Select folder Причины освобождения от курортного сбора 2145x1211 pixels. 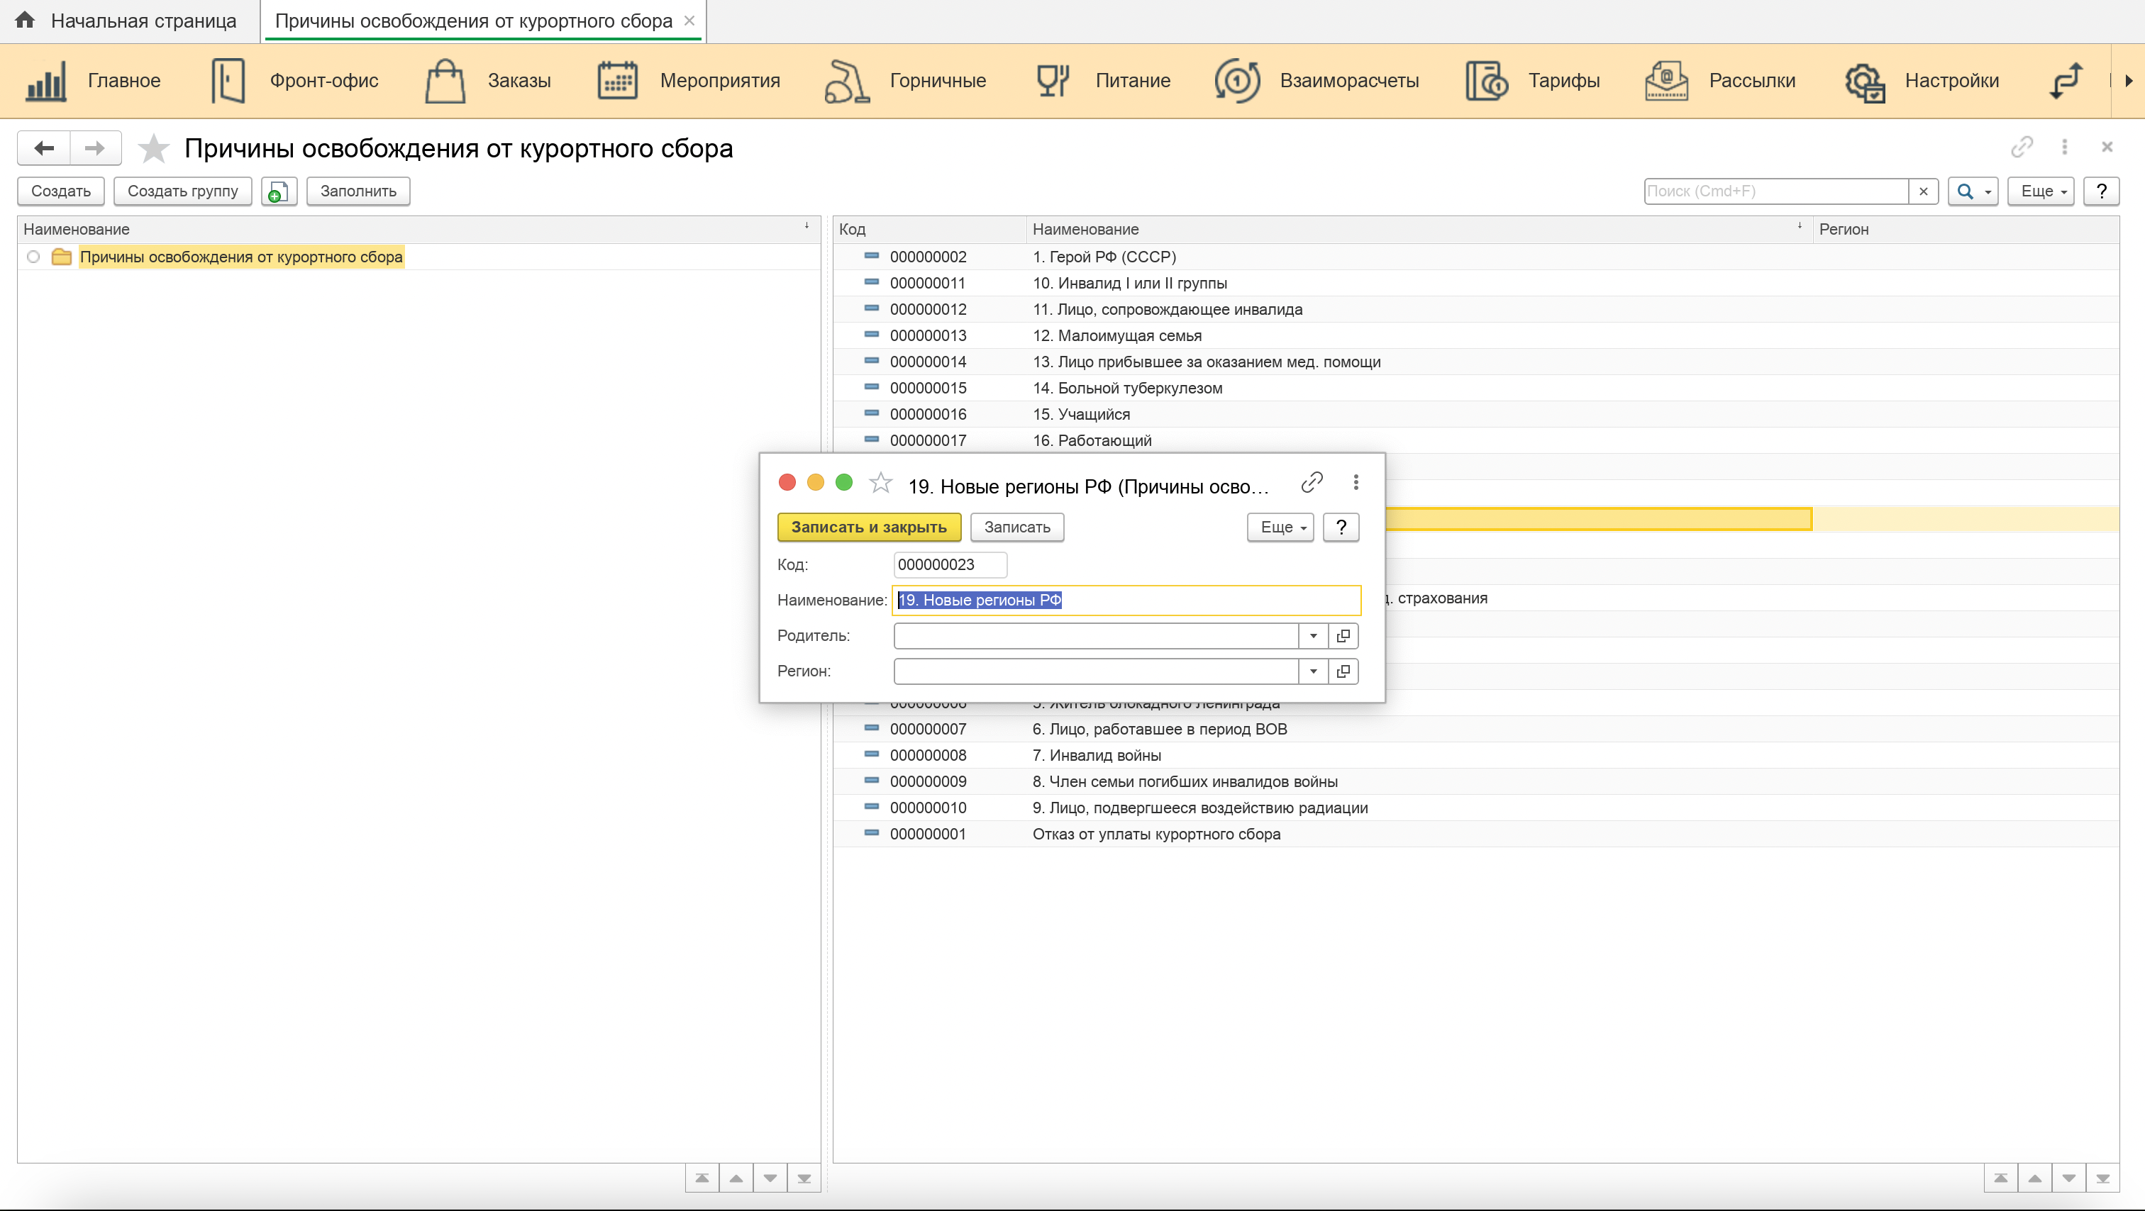[240, 257]
